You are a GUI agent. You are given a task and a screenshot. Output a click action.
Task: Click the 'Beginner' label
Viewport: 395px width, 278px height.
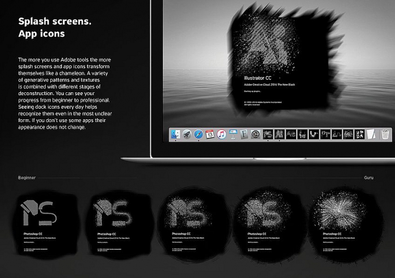[x=27, y=177]
